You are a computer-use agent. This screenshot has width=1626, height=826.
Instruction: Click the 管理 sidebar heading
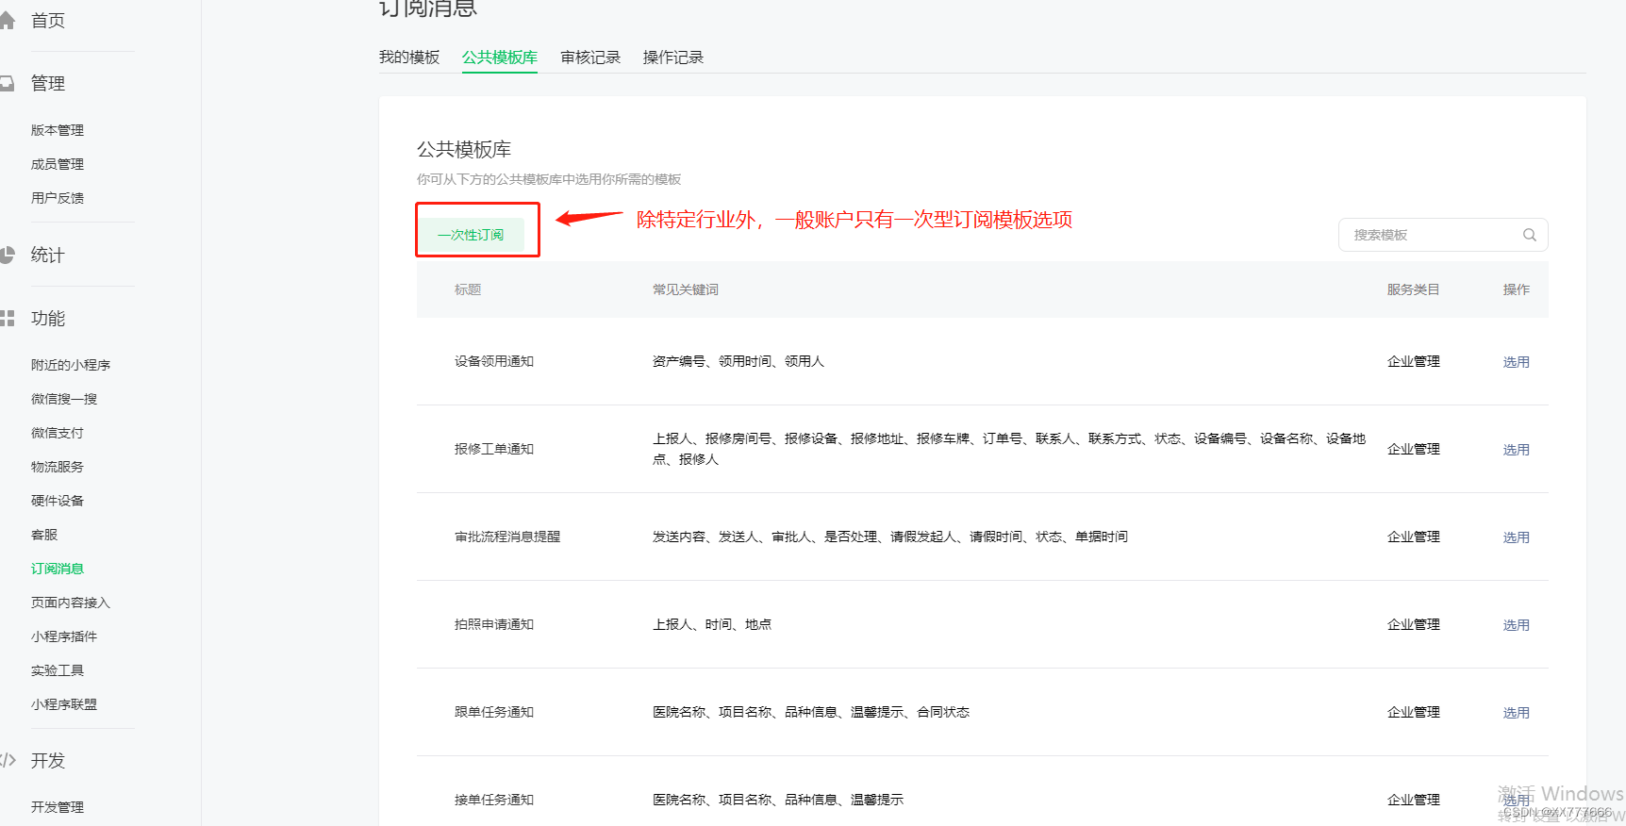click(48, 83)
